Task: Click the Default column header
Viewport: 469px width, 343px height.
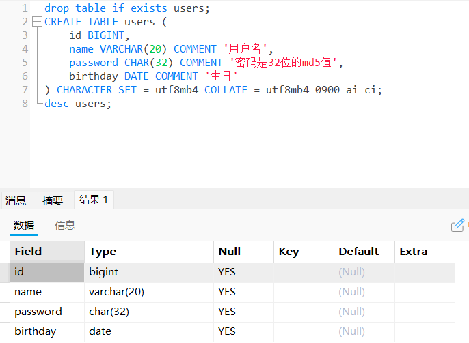Action: pyautogui.click(x=364, y=252)
